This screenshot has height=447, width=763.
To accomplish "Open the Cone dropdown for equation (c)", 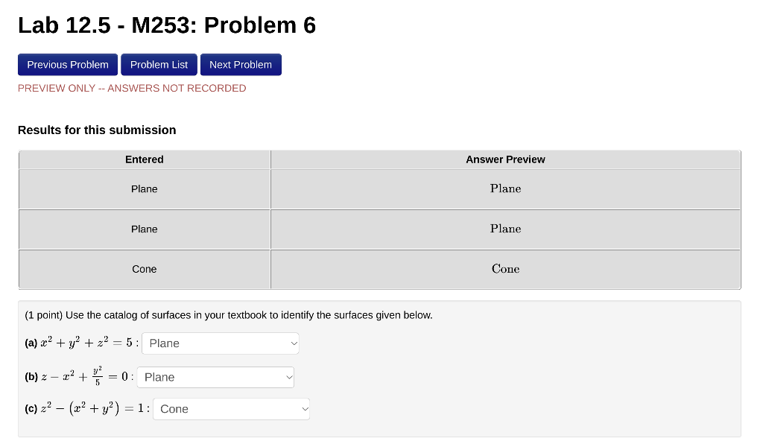I will pos(230,408).
